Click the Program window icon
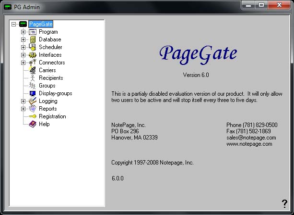The image size is (294, 215). 33,32
